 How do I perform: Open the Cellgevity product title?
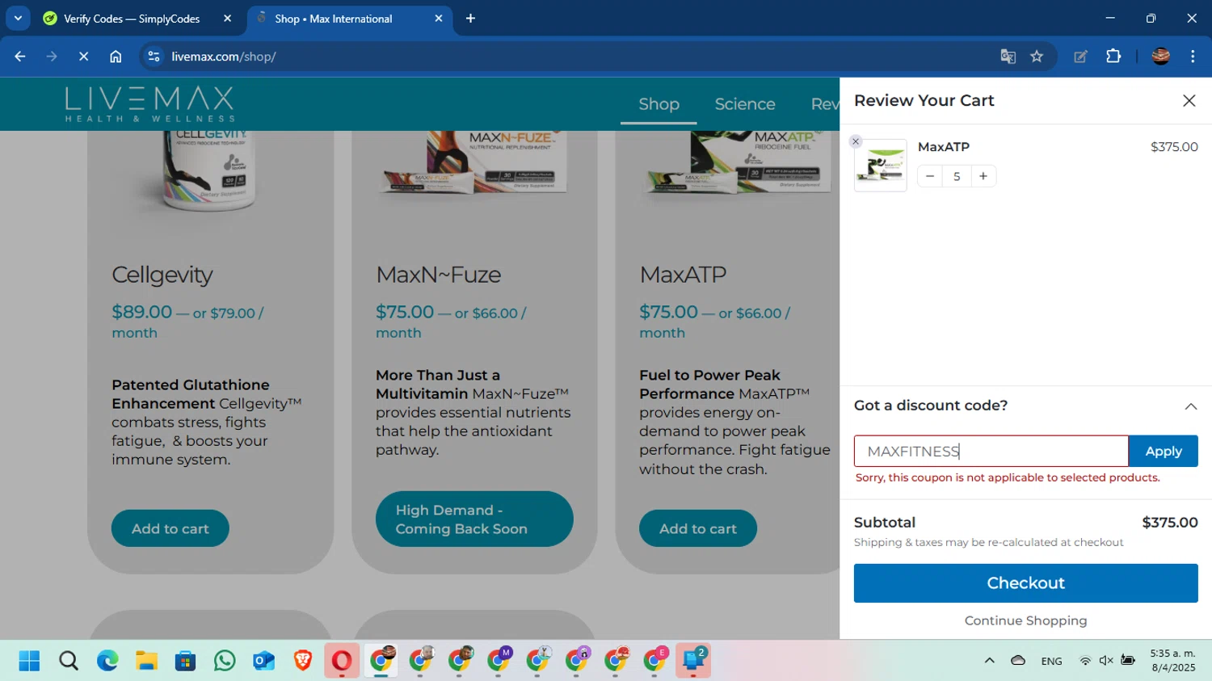coord(162,275)
